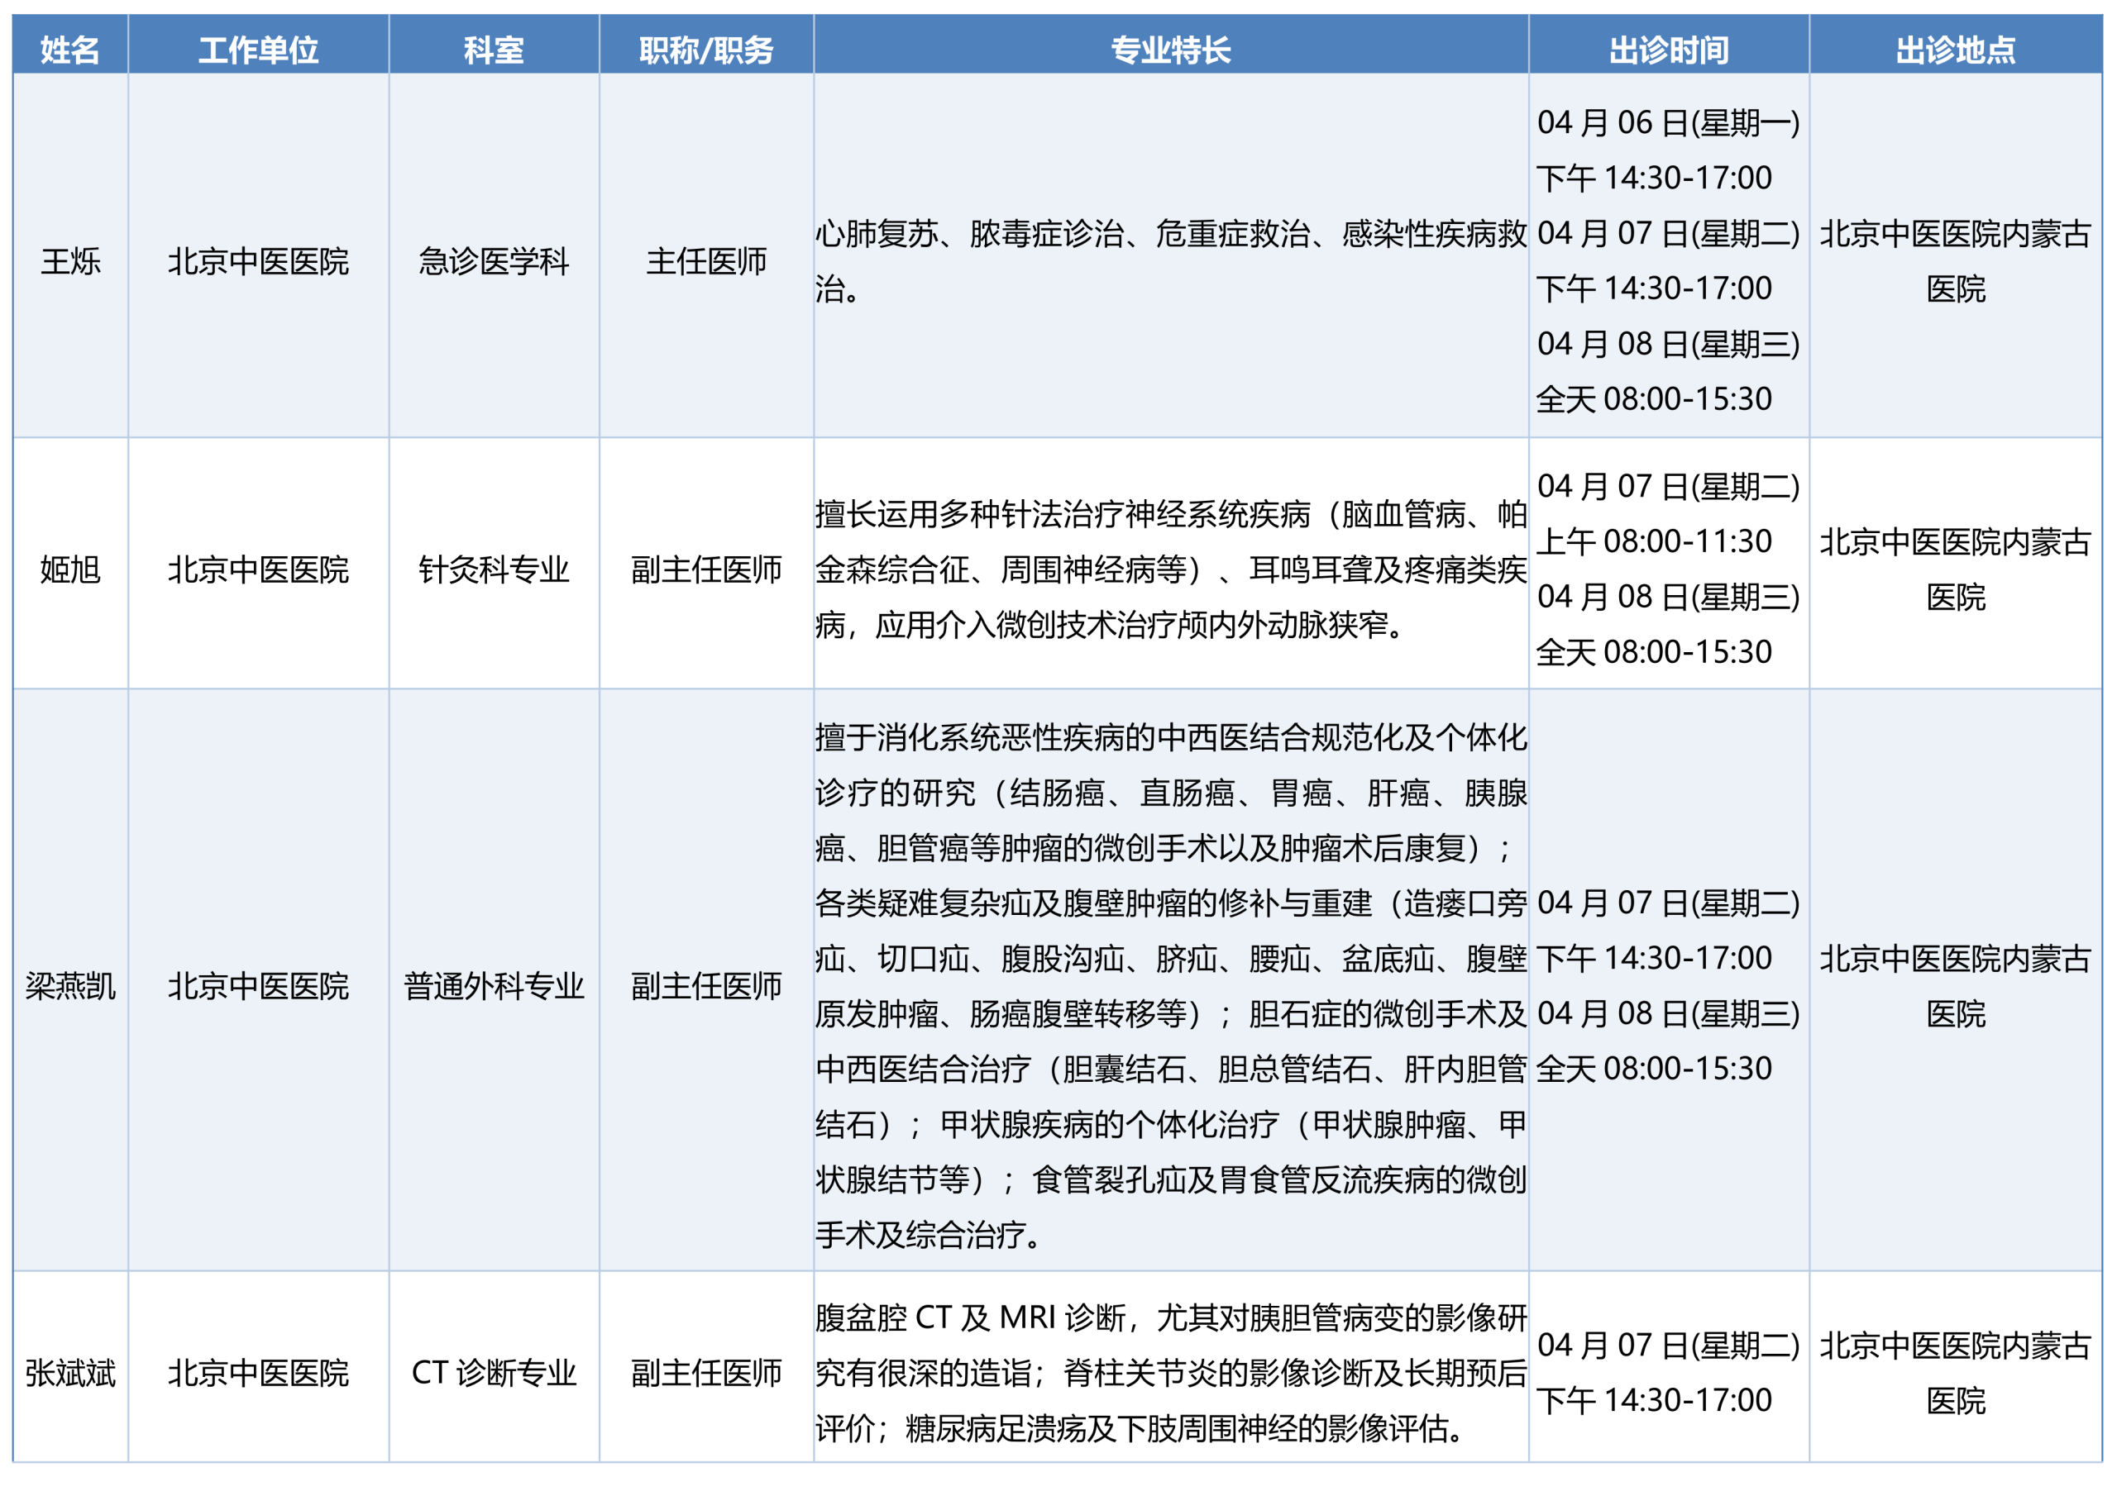Image resolution: width=2117 pixels, height=1496 pixels.
Task: Click the 出诊时间 column header
Action: (x=1668, y=50)
